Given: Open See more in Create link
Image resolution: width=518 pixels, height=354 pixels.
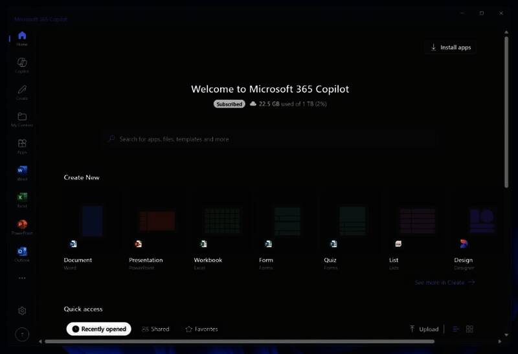Looking at the screenshot, I should (x=444, y=282).
